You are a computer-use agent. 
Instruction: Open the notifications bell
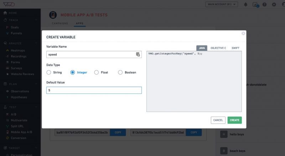[x=245, y=5]
